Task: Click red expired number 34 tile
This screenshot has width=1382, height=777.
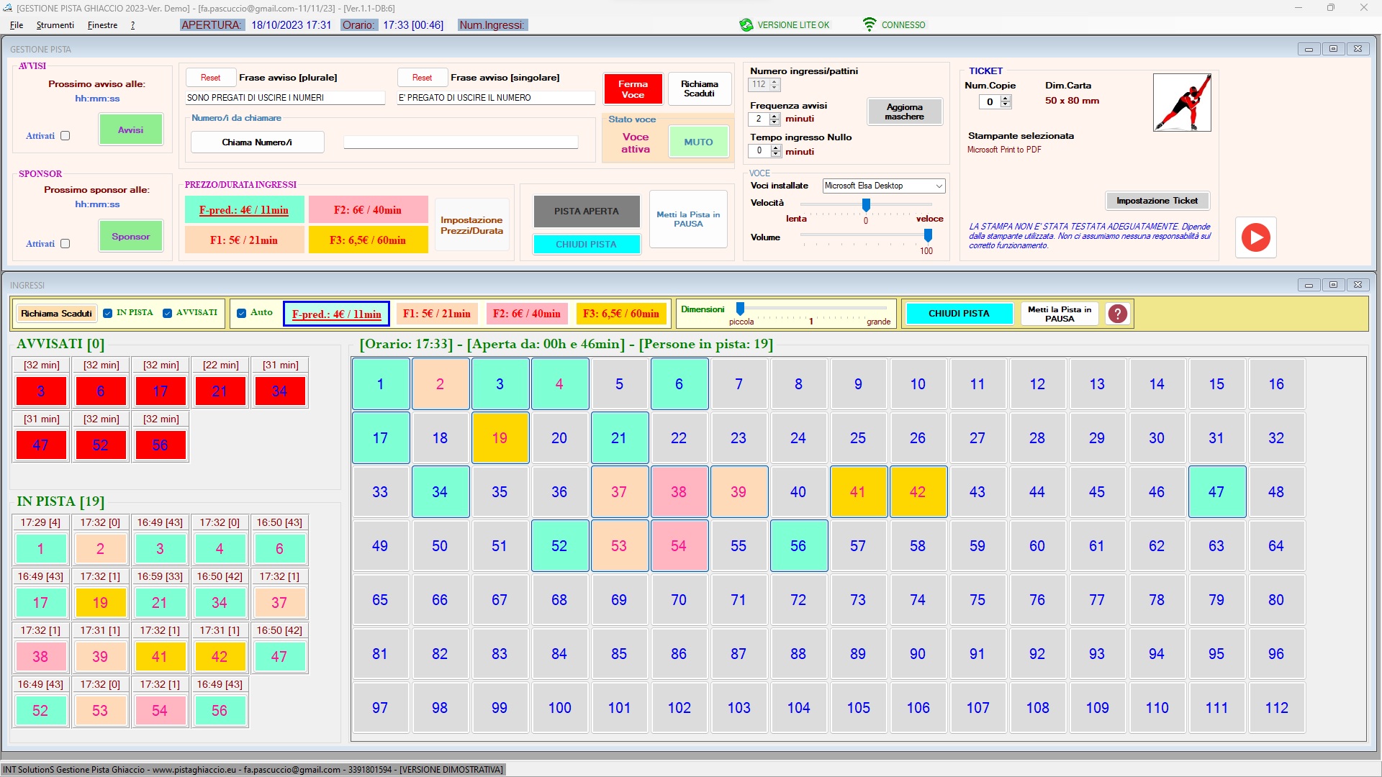Action: [279, 391]
